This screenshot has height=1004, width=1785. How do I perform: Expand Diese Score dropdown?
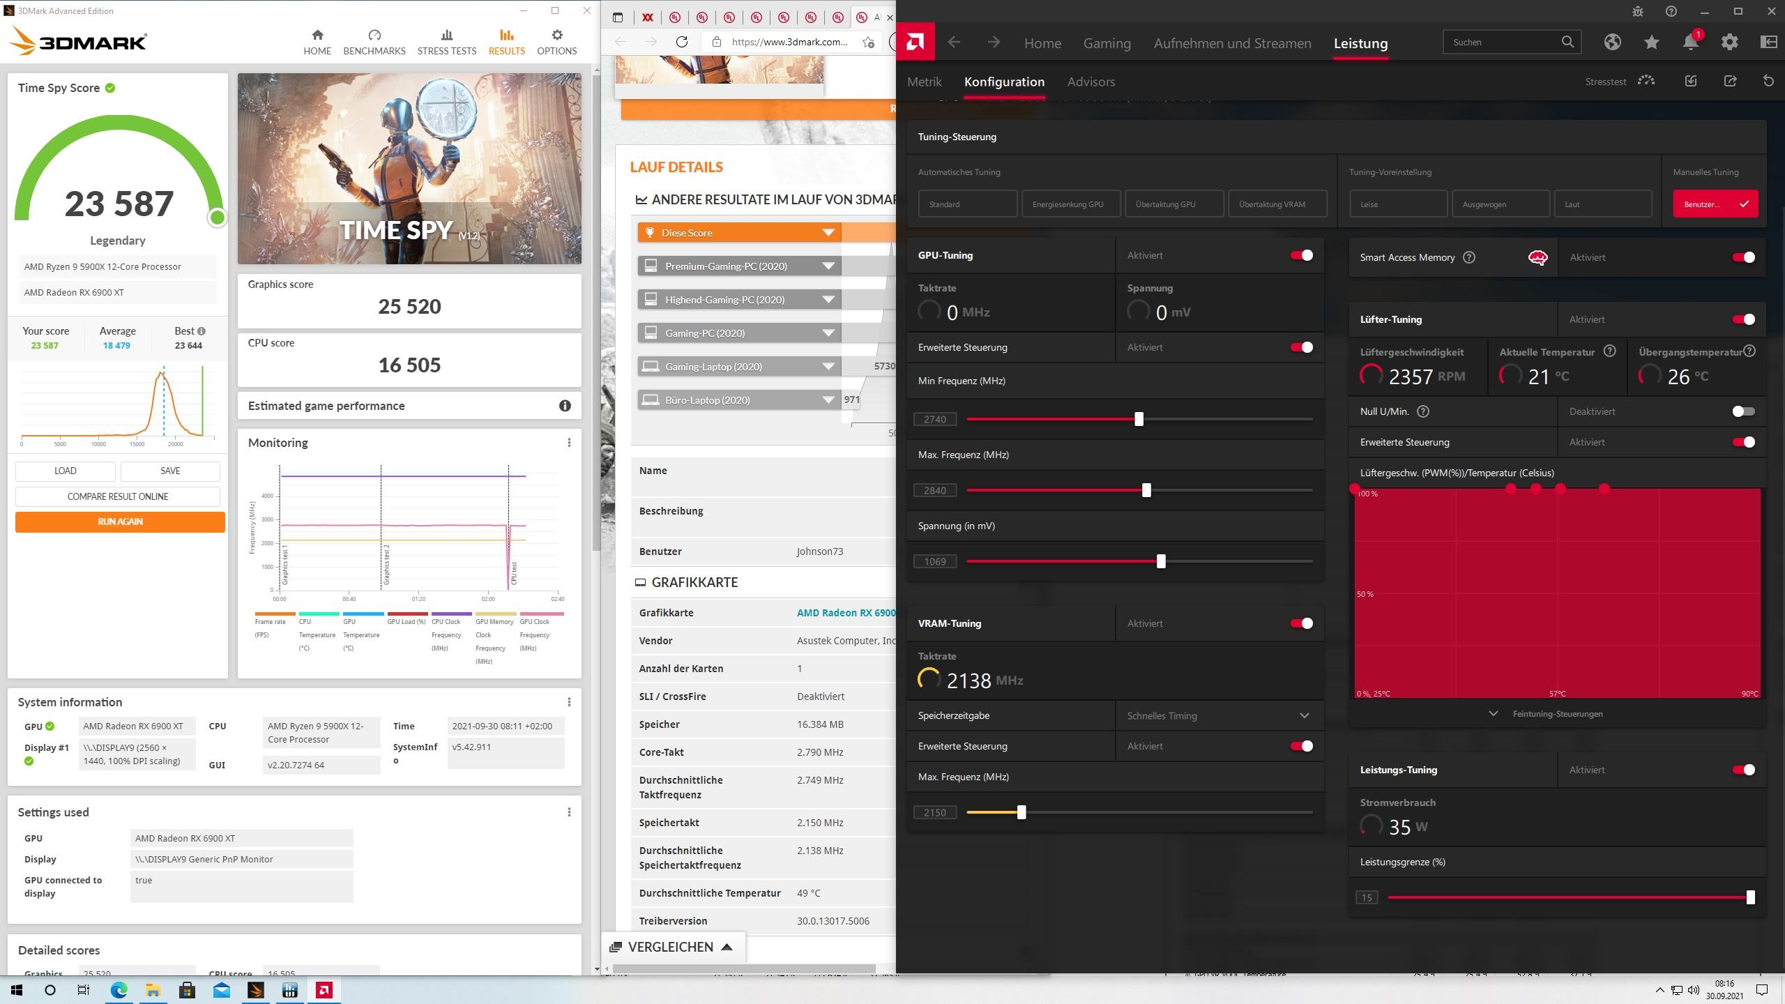pos(828,233)
